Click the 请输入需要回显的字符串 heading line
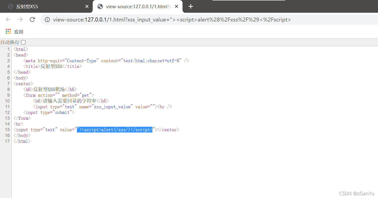The image size is (378, 198). coord(71,101)
